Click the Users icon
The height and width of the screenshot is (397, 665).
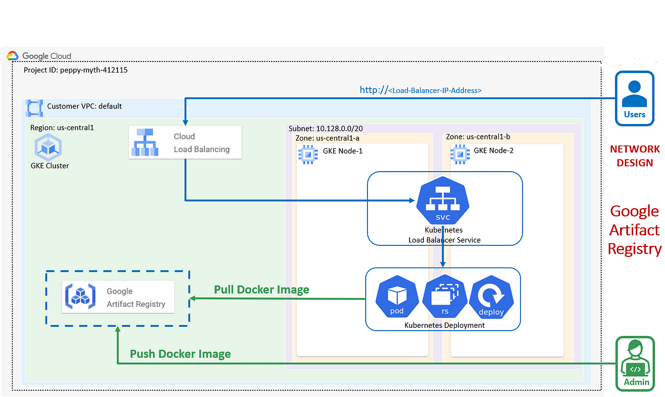point(634,97)
